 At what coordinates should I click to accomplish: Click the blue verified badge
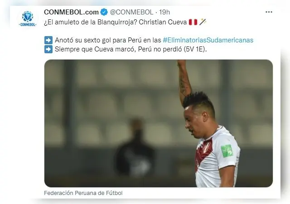(x=104, y=12)
